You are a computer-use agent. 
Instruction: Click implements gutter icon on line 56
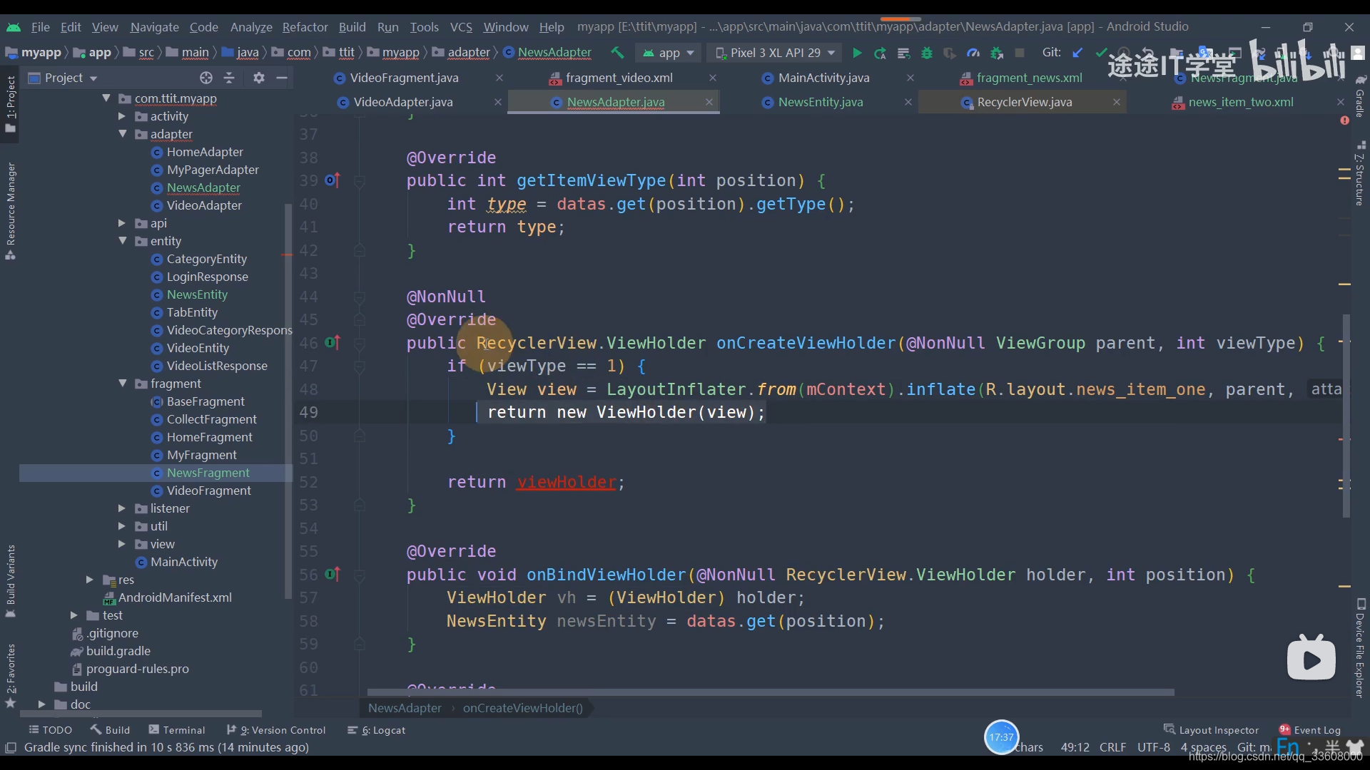click(333, 574)
